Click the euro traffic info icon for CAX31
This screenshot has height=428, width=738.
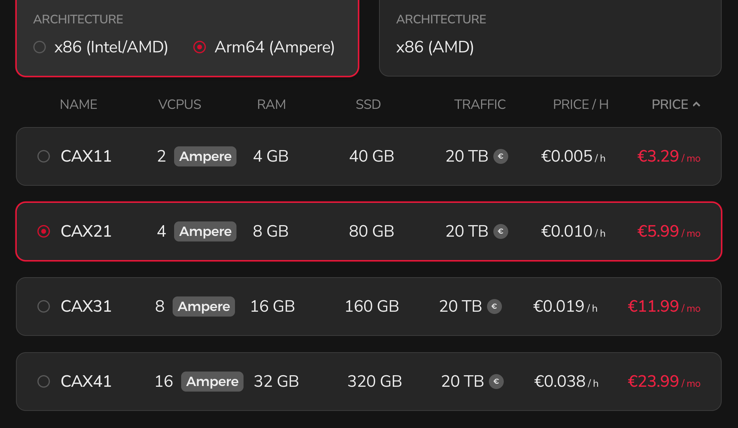tap(494, 307)
